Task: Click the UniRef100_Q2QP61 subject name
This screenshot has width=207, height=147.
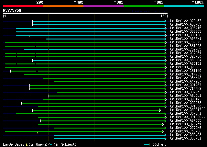Action: coord(186,53)
